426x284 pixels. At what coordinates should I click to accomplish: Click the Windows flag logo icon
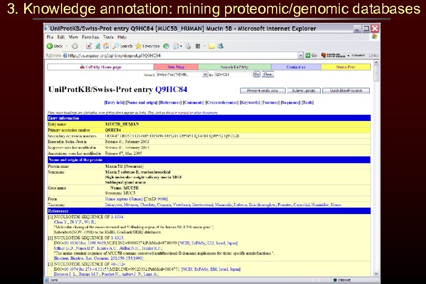click(374, 37)
